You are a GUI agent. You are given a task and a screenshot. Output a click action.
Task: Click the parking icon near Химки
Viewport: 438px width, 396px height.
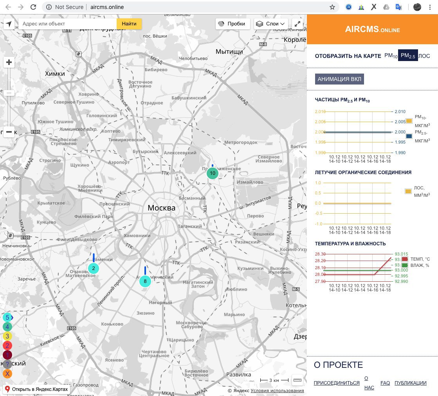(x=79, y=54)
